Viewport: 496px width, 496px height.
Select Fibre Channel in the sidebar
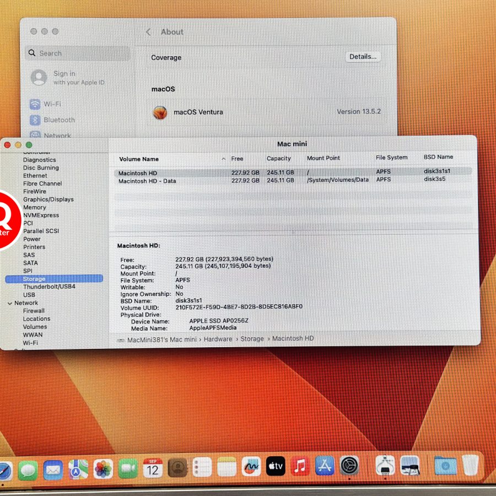[42, 184]
